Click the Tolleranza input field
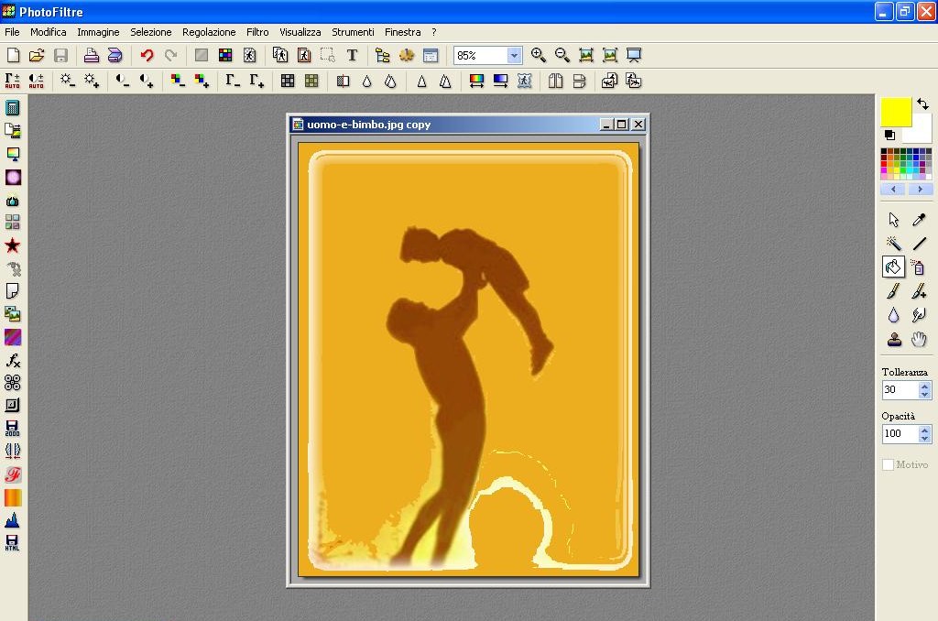This screenshot has height=621, width=938. [x=899, y=390]
